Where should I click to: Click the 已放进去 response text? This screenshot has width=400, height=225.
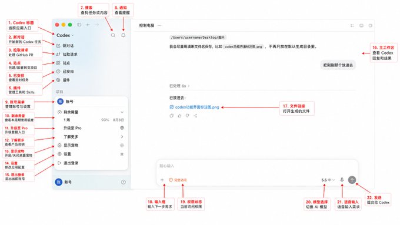(178, 98)
